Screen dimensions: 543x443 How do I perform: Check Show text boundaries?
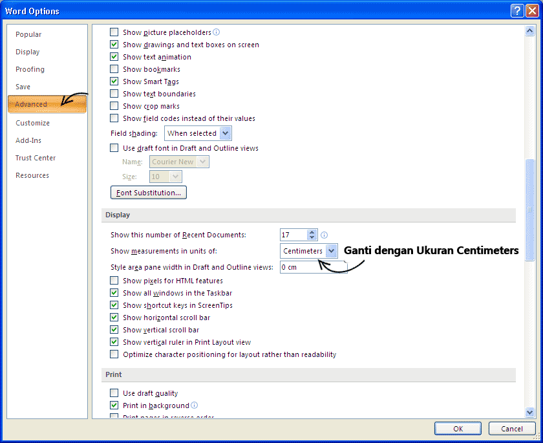[114, 94]
